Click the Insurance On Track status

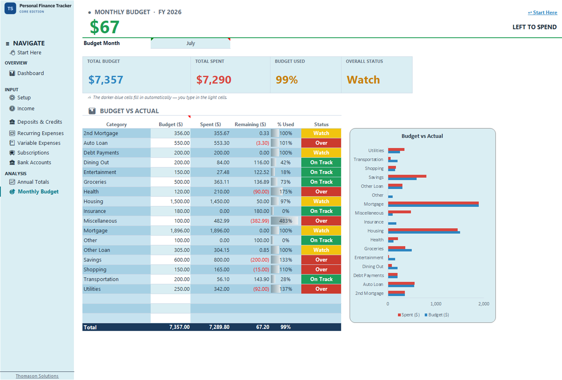point(321,211)
